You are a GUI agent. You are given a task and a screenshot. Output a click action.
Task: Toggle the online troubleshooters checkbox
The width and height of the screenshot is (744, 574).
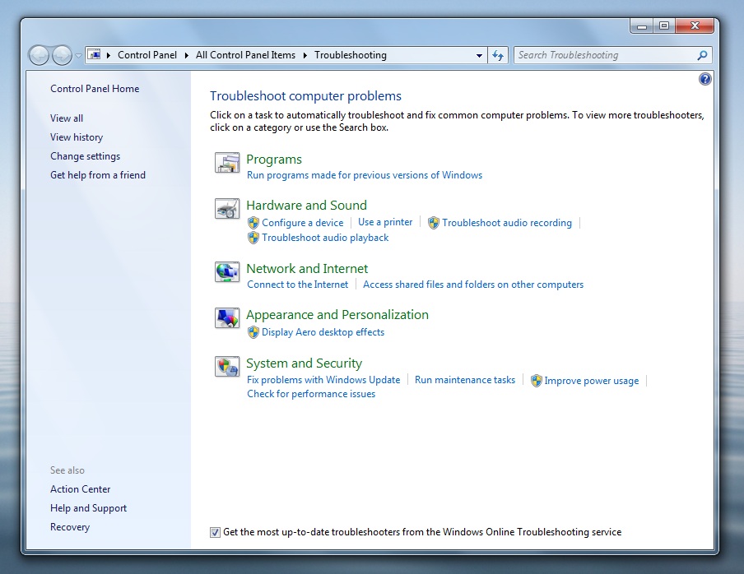(x=215, y=532)
